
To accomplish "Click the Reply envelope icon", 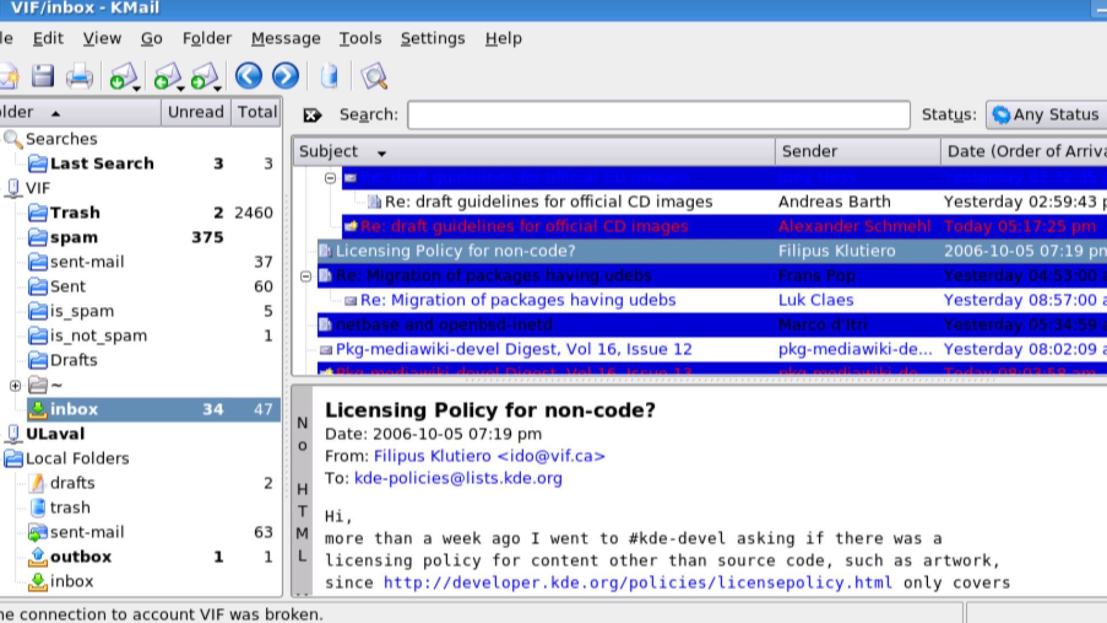I will (167, 76).
